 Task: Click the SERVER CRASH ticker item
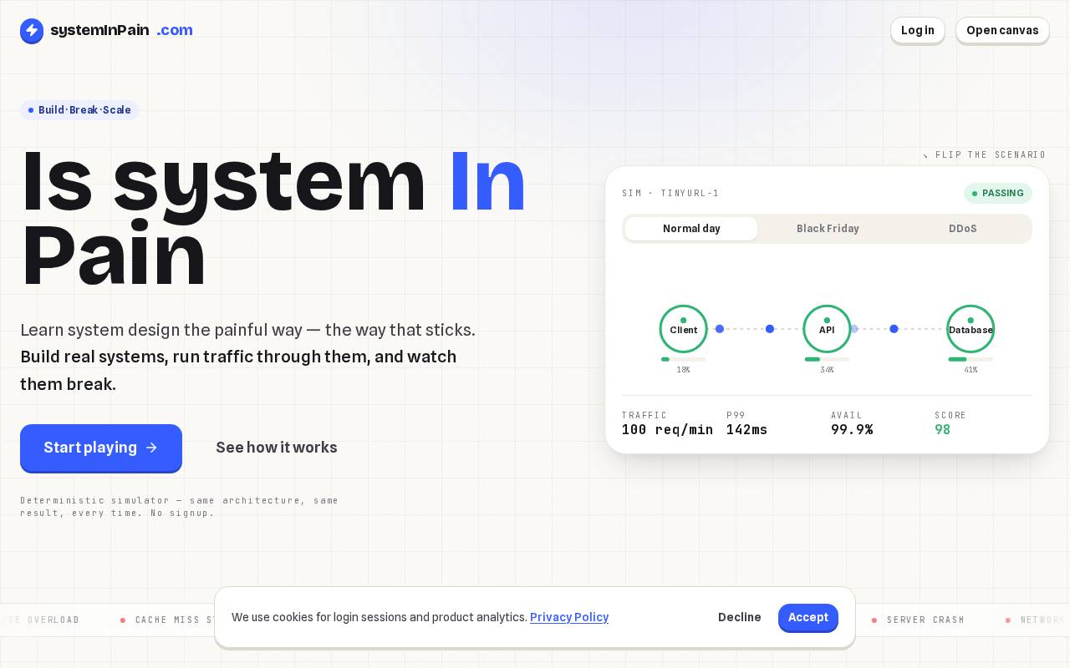tap(919, 620)
